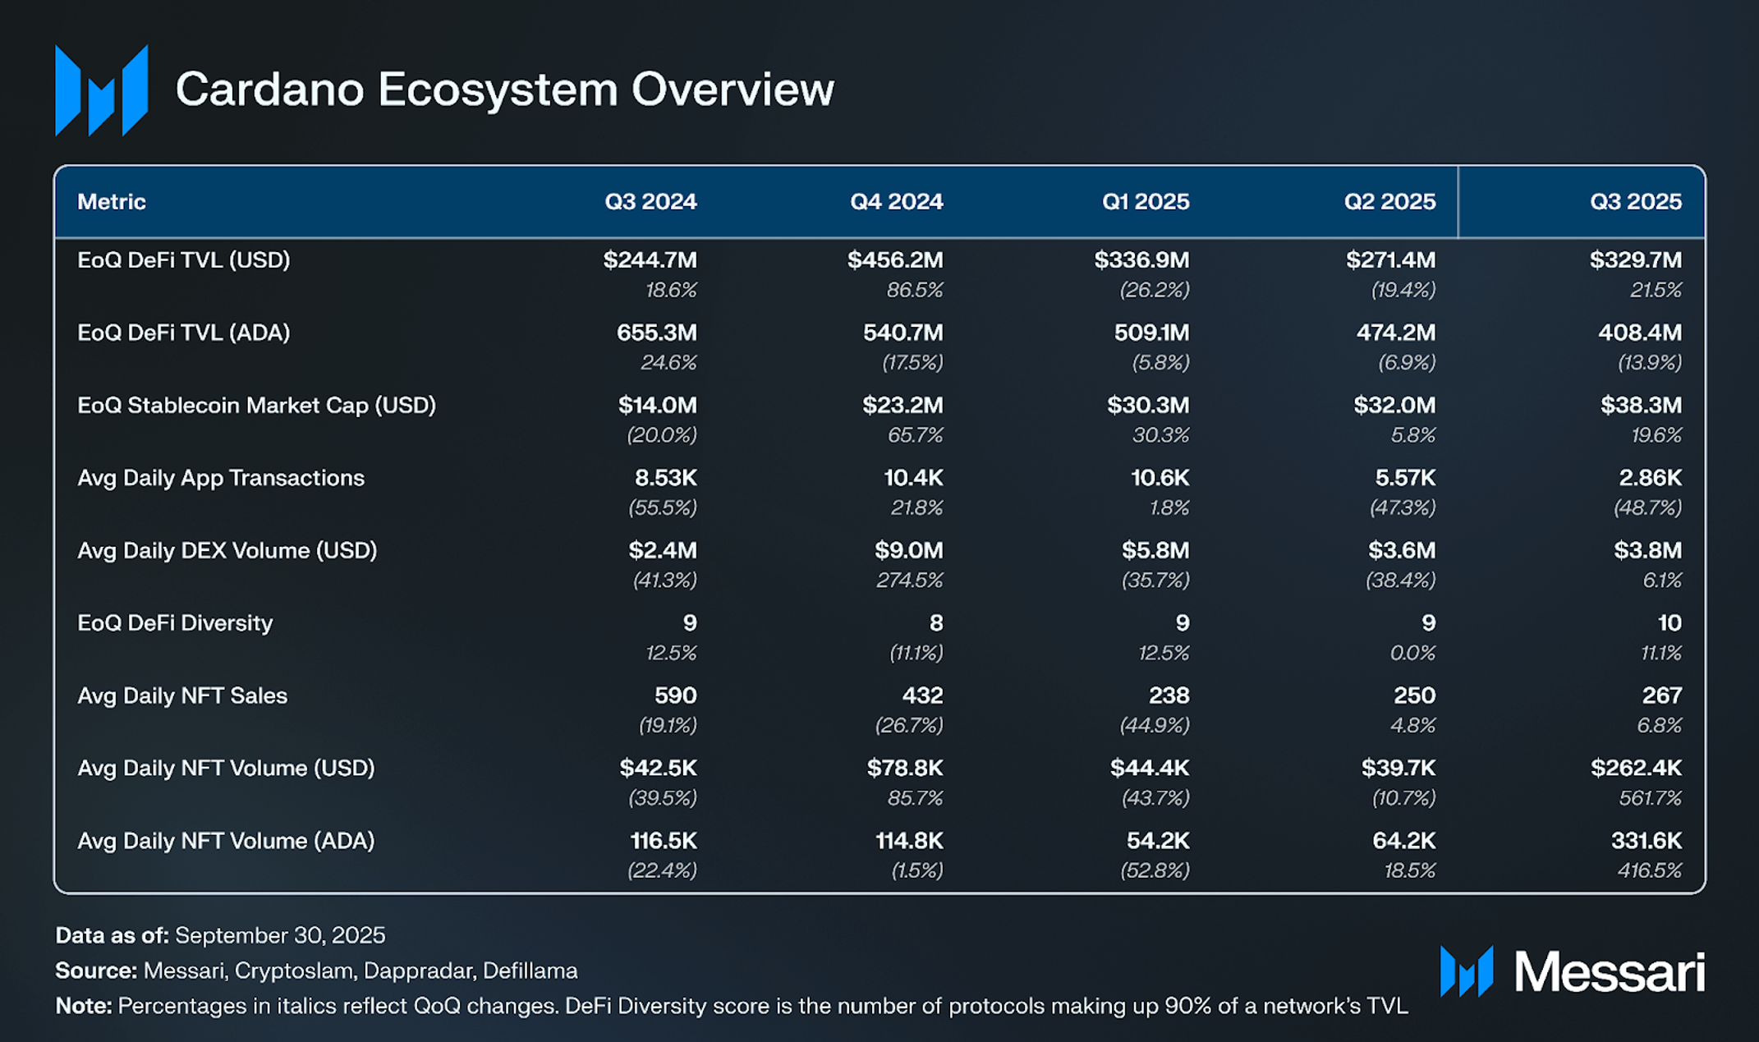Image resolution: width=1759 pixels, height=1042 pixels.
Task: Select the Q3 2025 column header
Action: point(1635,202)
